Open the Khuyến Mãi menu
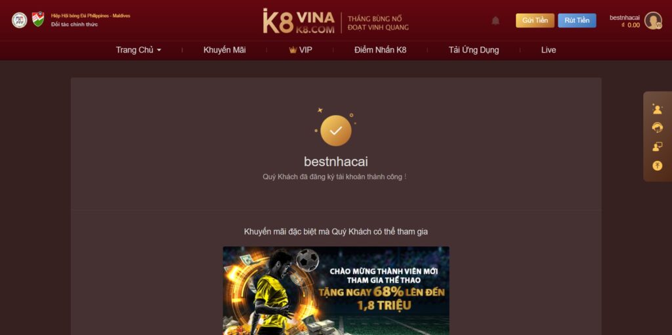 [224, 50]
